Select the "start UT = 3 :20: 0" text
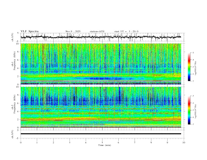Viewport: 207px width, 160px height. (x=126, y=31)
